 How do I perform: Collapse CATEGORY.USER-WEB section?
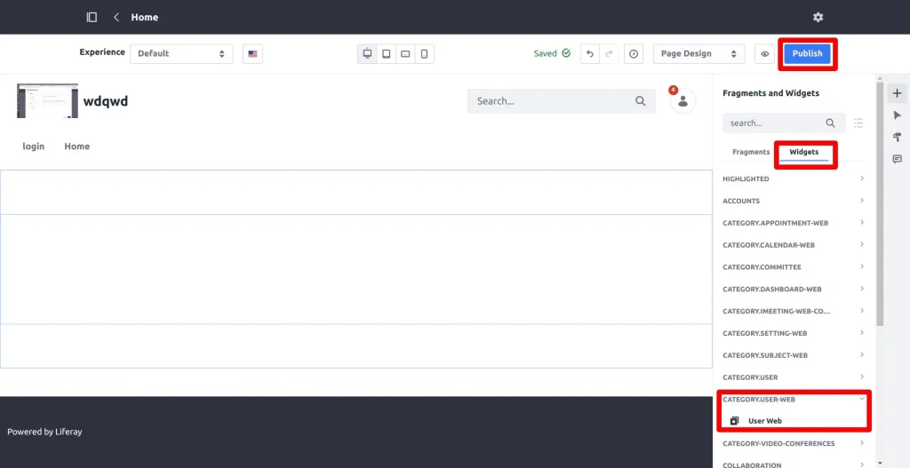click(x=794, y=399)
